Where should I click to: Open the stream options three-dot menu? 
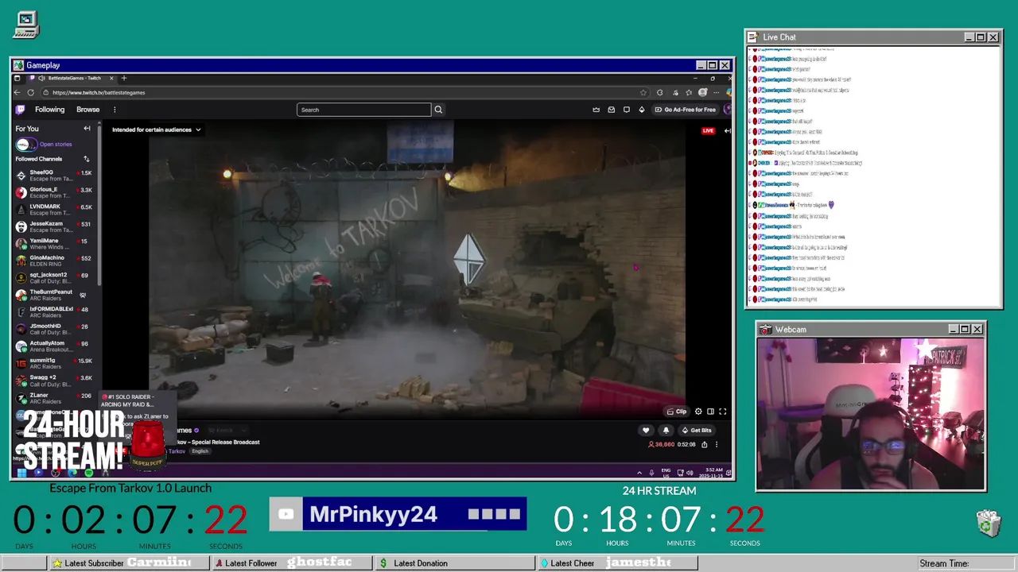tap(716, 445)
